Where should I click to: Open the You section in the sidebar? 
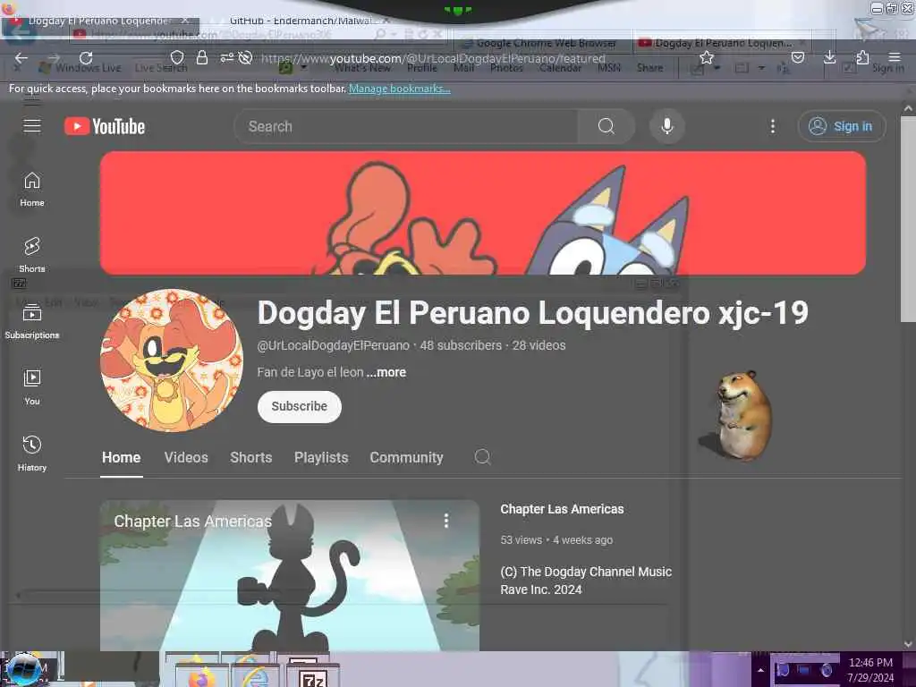[x=32, y=388]
